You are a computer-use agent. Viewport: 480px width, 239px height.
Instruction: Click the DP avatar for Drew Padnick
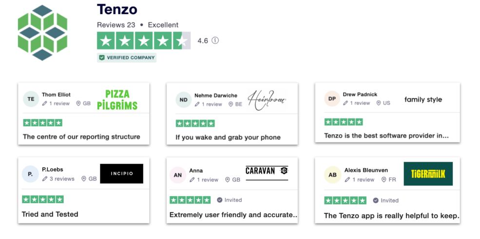pos(332,99)
